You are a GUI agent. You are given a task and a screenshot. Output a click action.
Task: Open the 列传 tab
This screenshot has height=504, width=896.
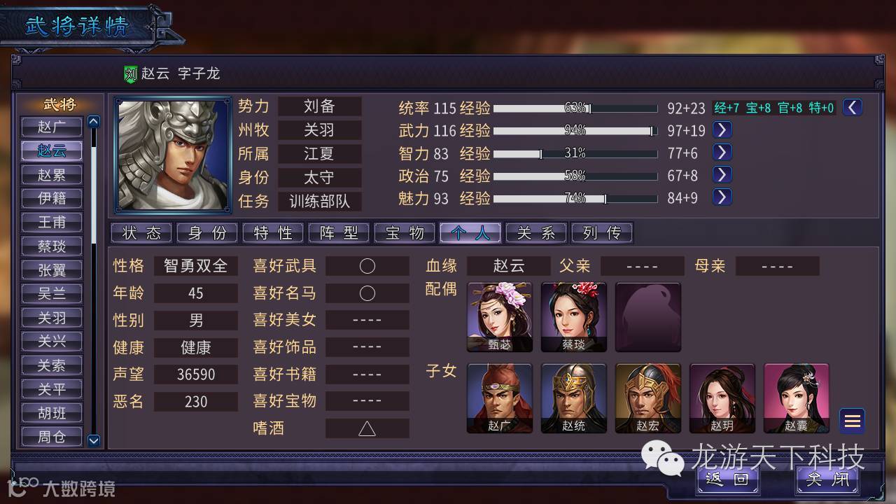pos(602,233)
